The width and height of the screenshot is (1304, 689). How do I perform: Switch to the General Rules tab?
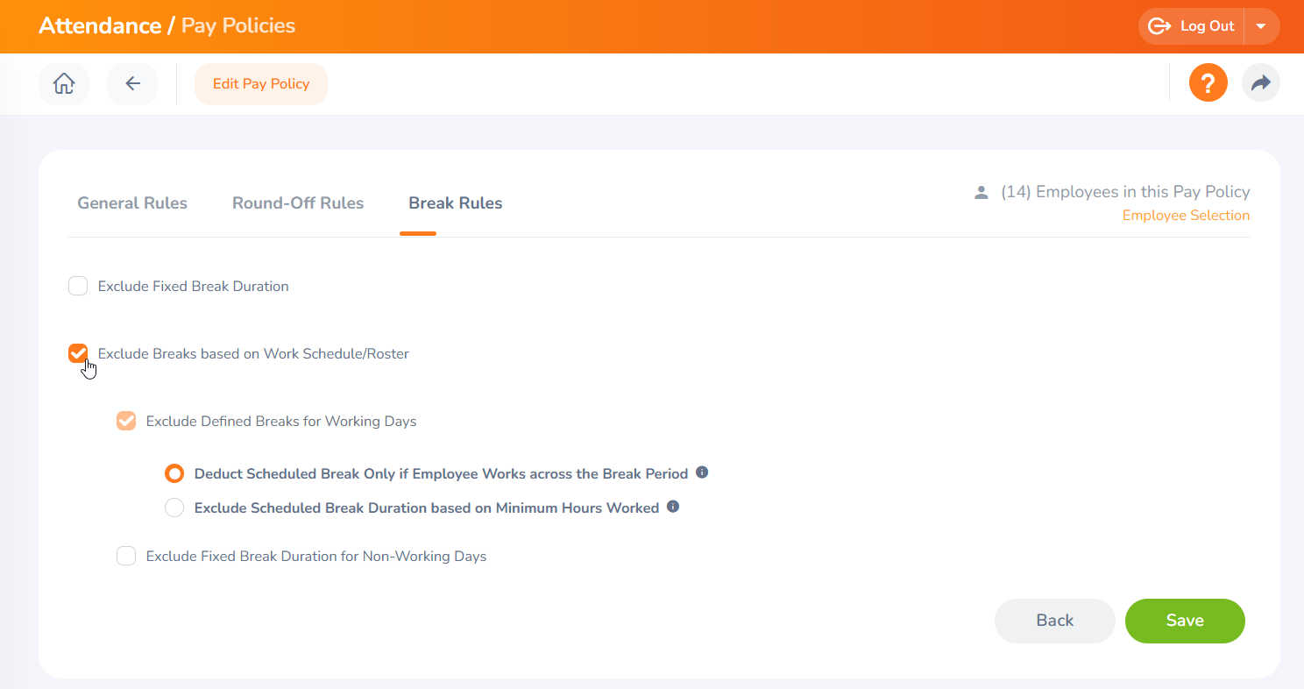132,203
